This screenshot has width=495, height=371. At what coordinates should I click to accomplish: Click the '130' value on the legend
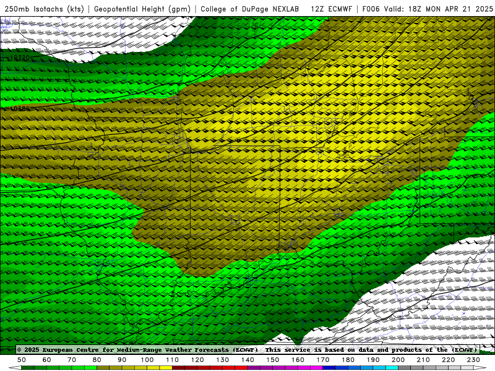click(223, 360)
